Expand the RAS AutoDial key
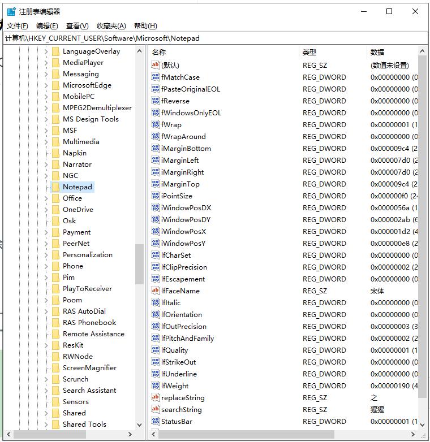Screen dimensions: 430x442 pos(46,311)
